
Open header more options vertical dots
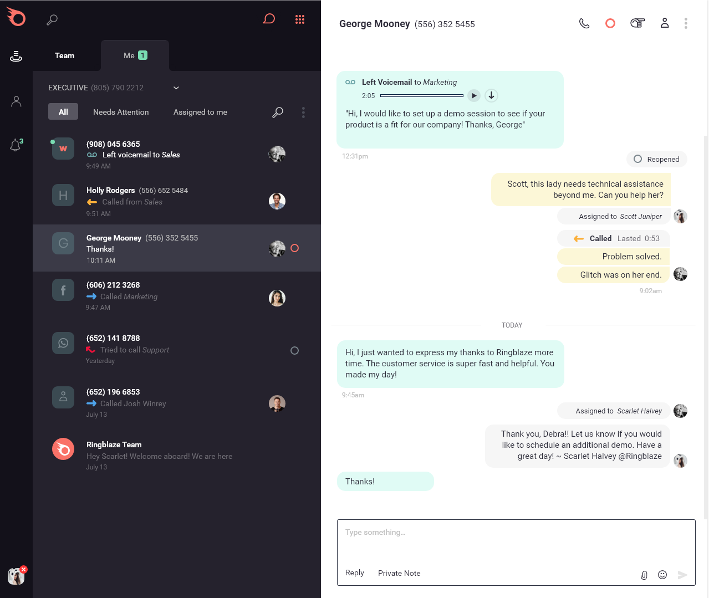coord(686,23)
